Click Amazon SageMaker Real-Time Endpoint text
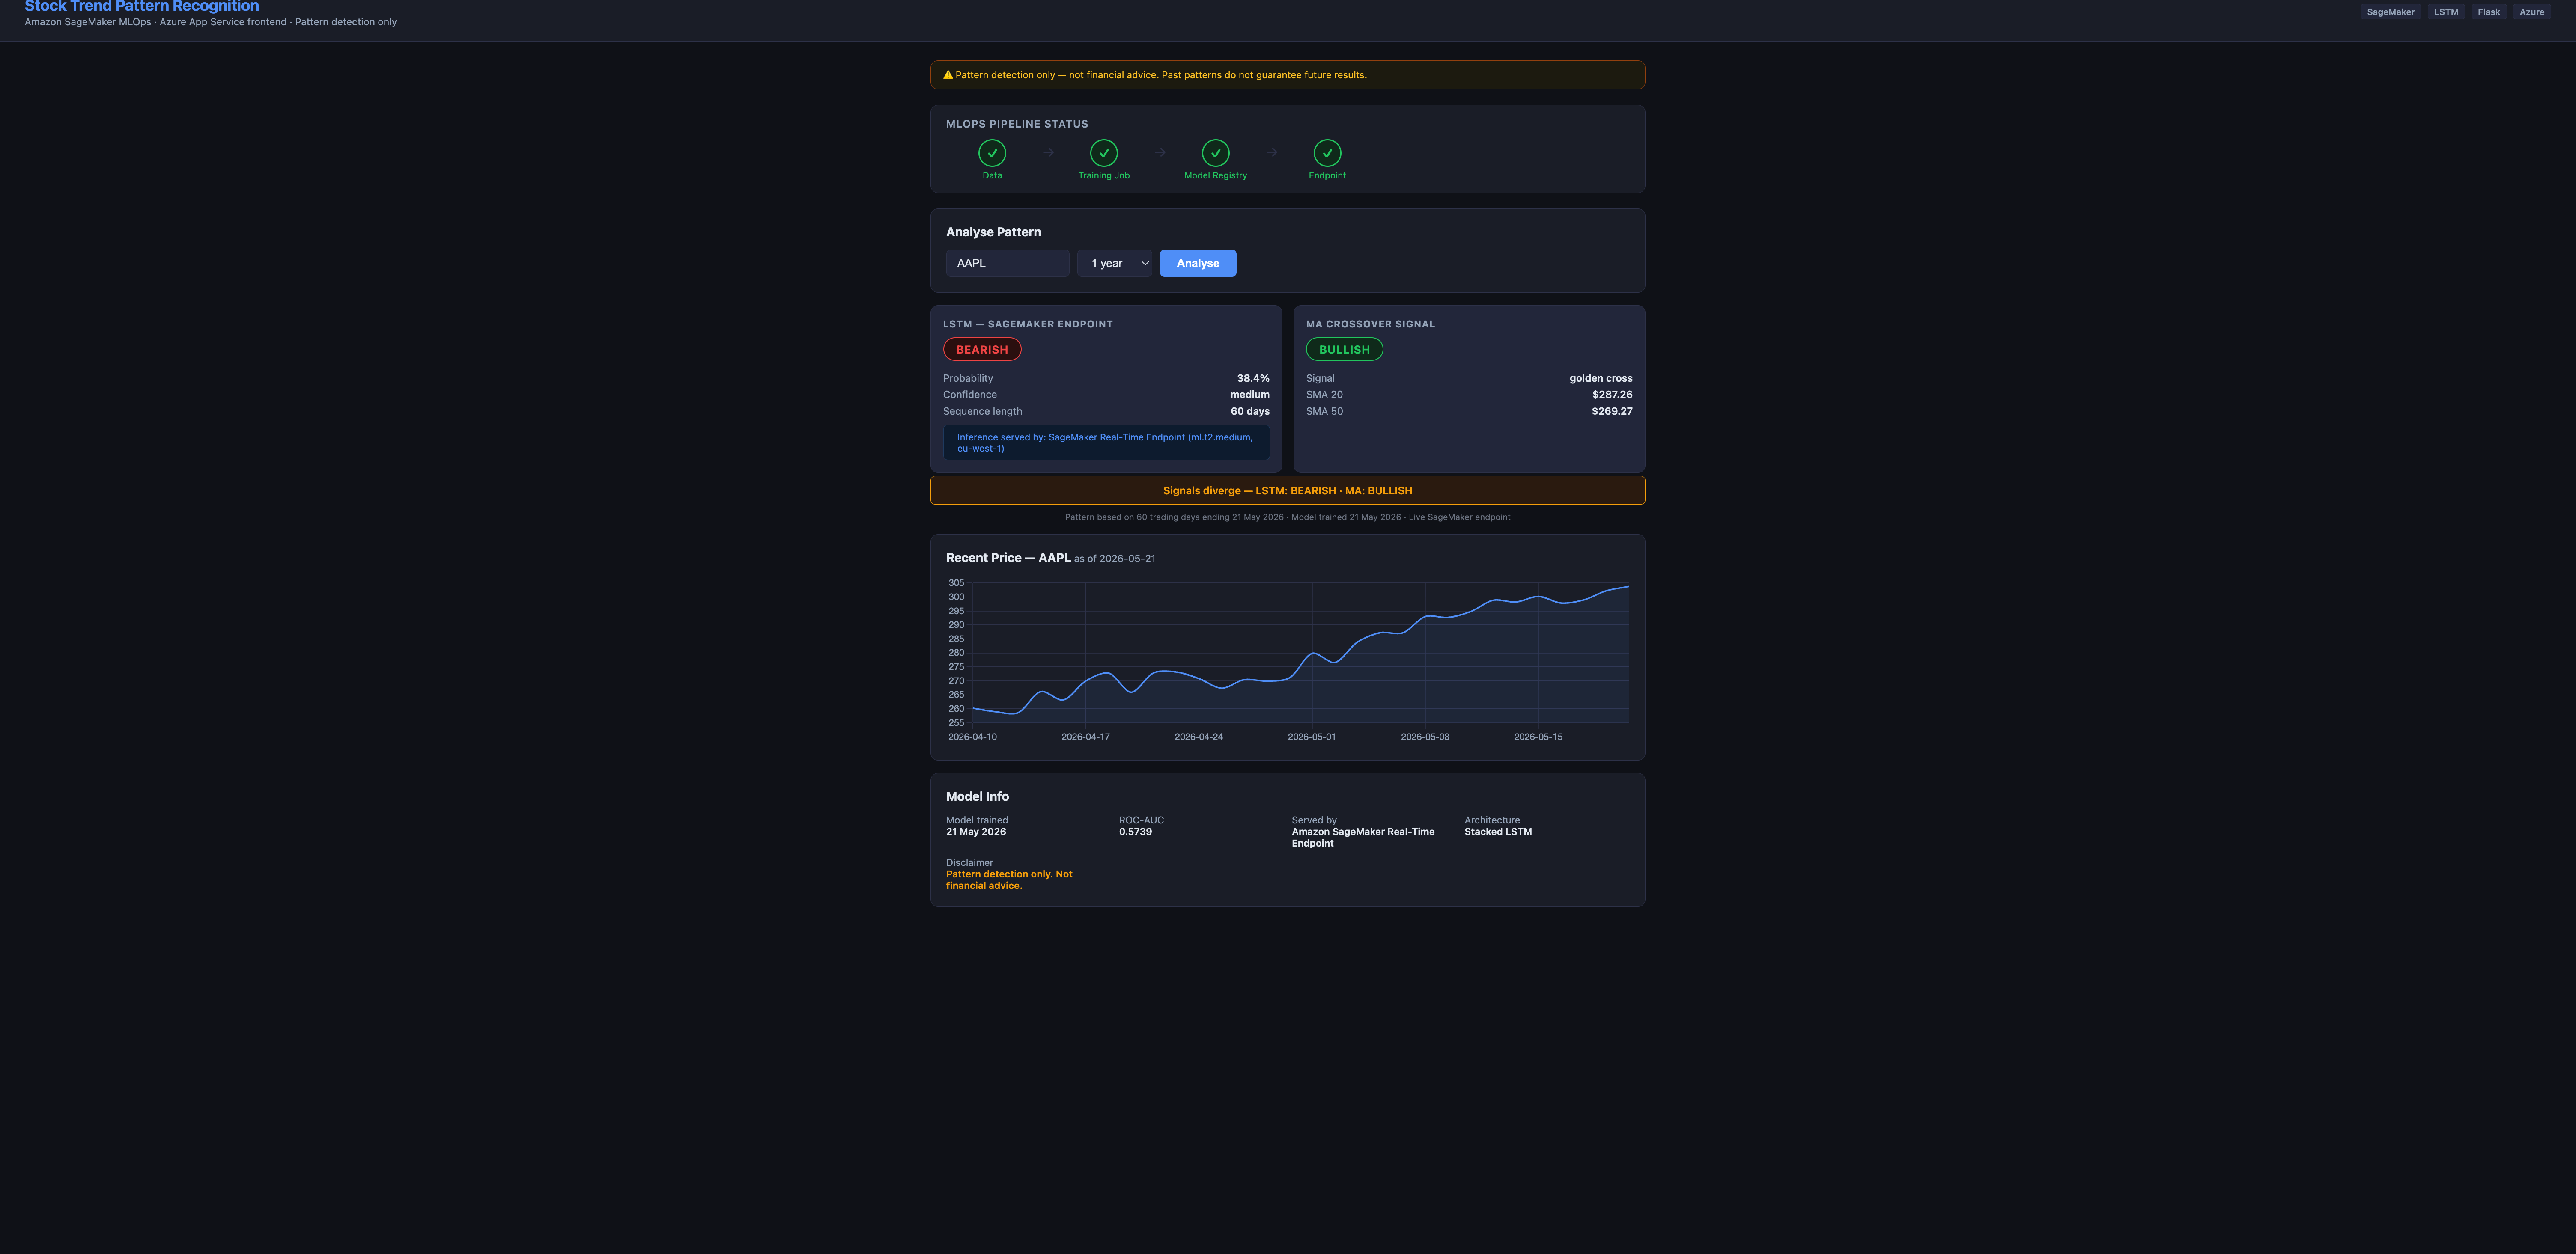This screenshot has width=2576, height=1254. pyautogui.click(x=1363, y=837)
